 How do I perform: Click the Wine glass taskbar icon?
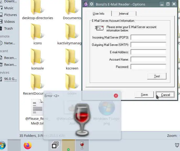pos(82,145)
